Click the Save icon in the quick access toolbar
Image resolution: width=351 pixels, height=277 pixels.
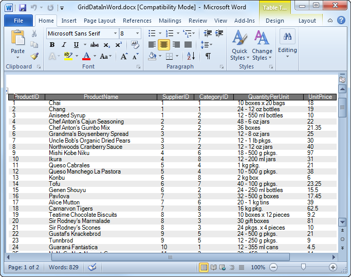click(22, 8)
